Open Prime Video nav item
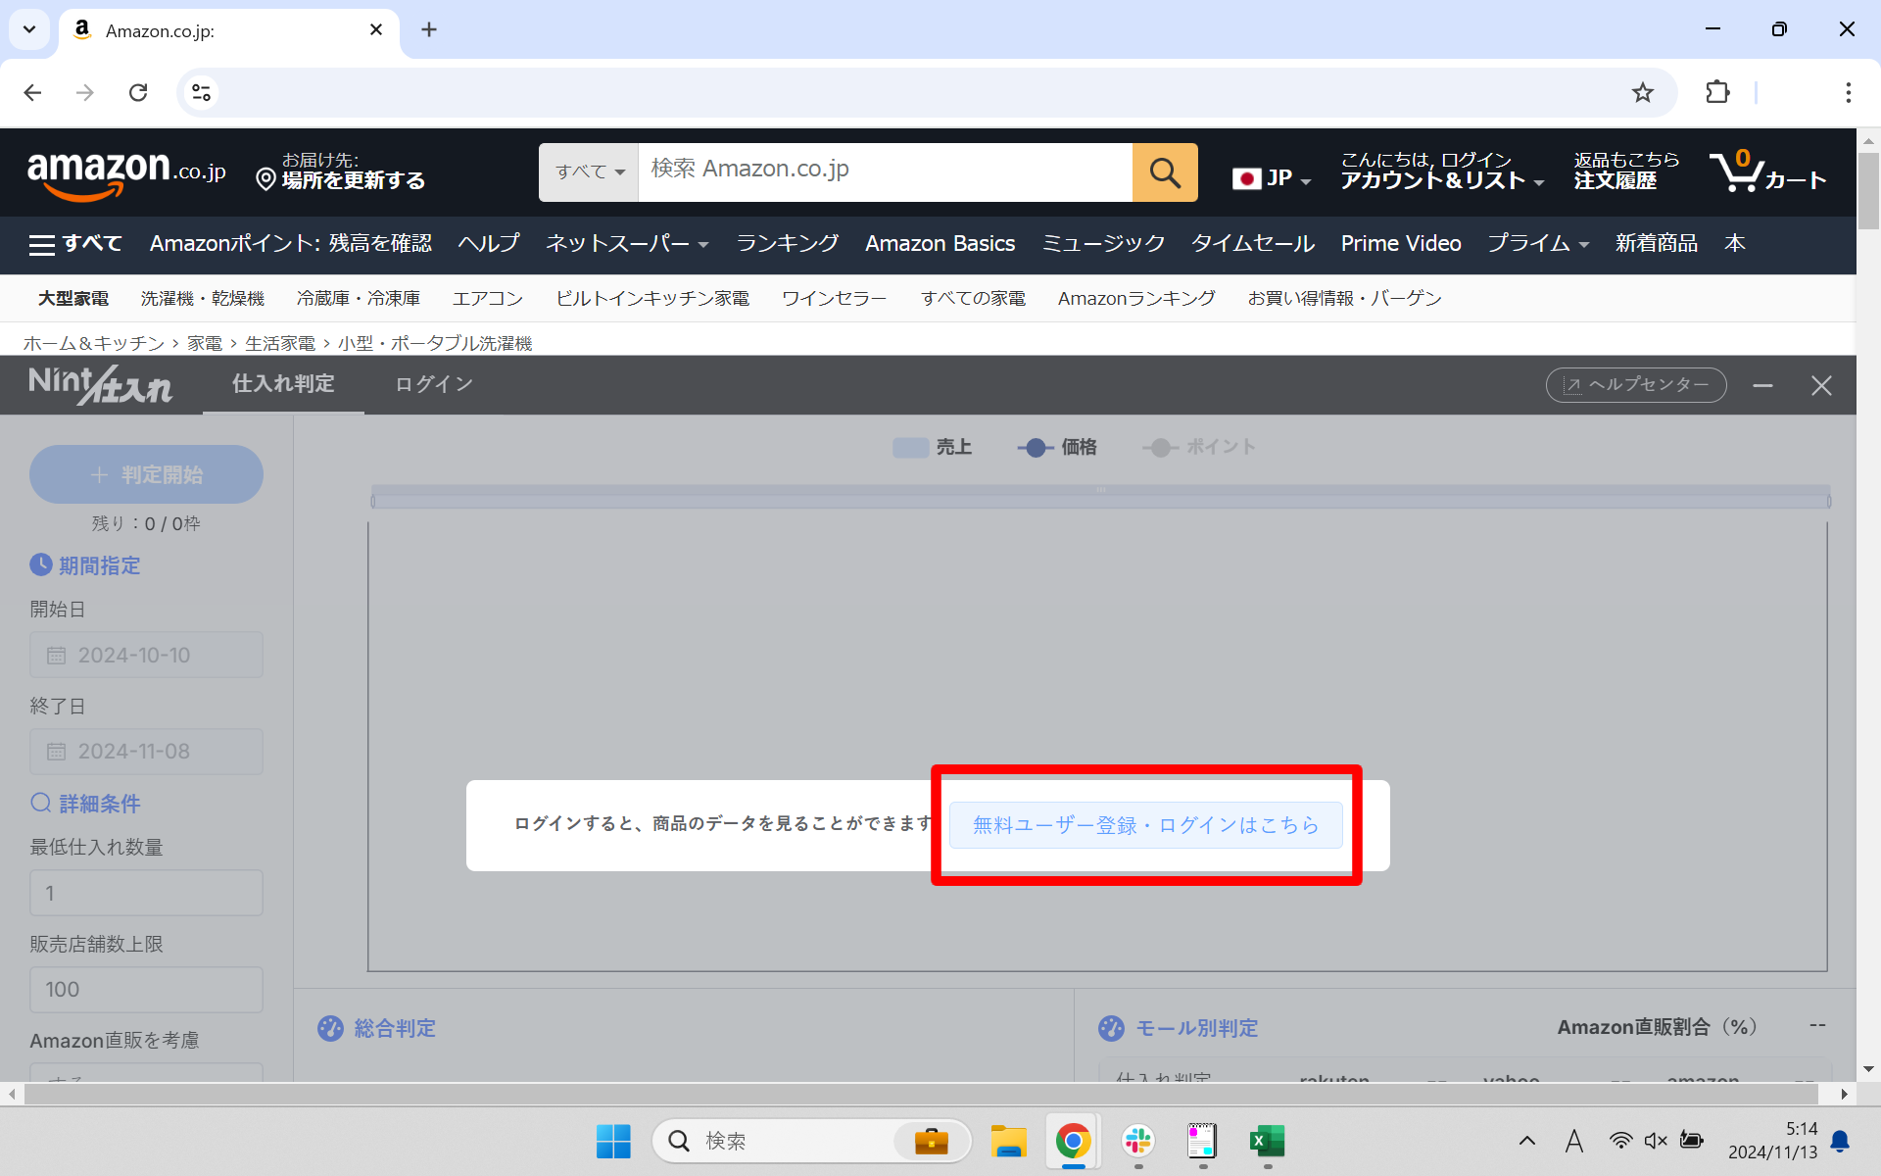 [x=1401, y=243]
